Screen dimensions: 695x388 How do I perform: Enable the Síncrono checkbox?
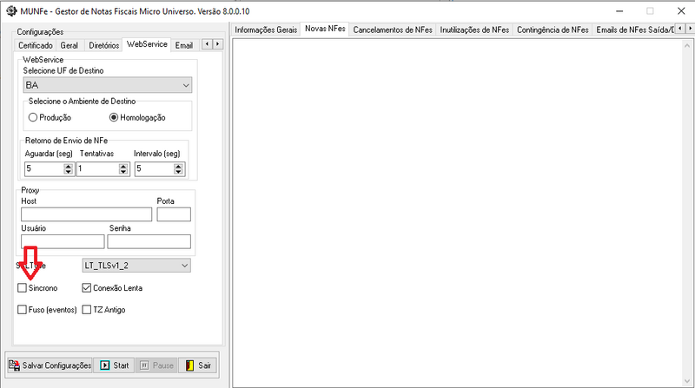pos(23,287)
